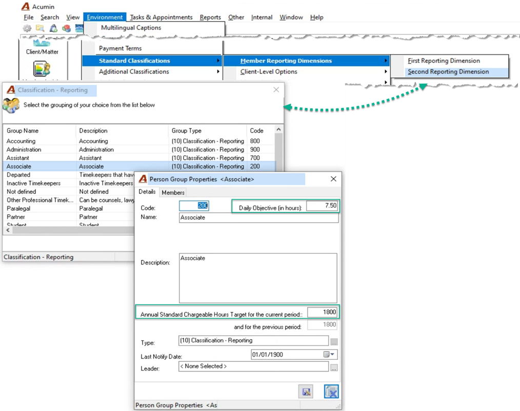Open the Standard Classifications submenu
Image resolution: width=520 pixels, height=411 pixels.
152,60
